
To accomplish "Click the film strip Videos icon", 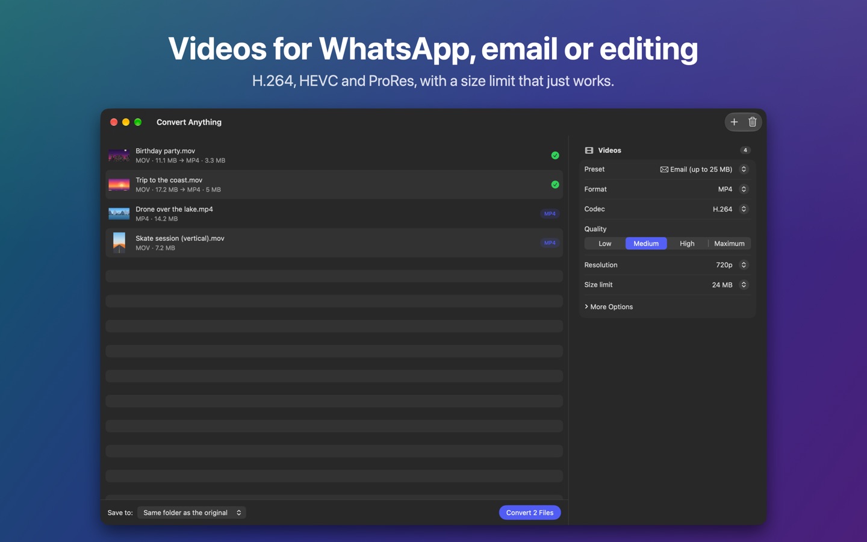I will point(589,151).
